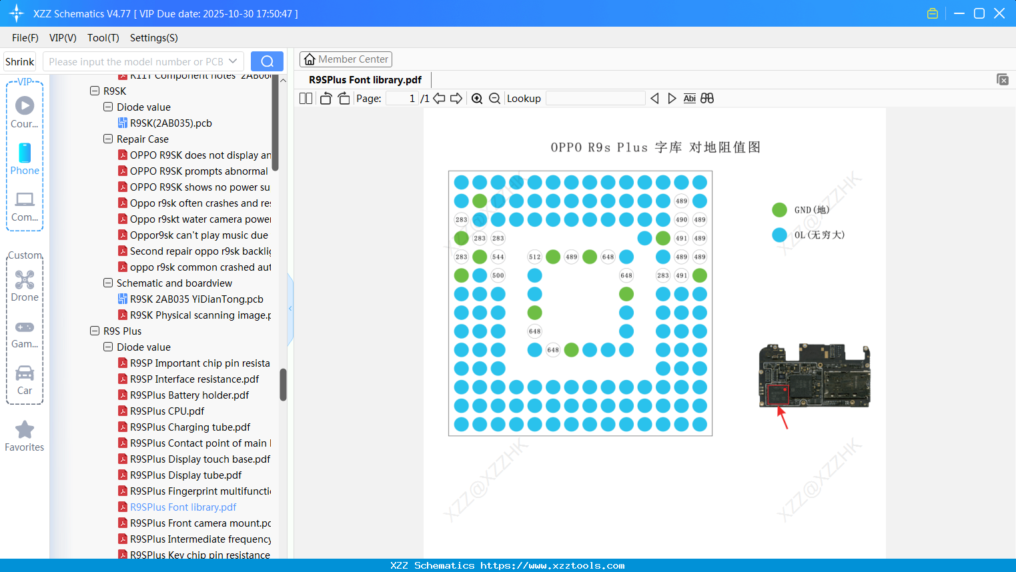1016x572 pixels.
Task: Click the motherboard thumbnail image
Action: [x=815, y=375]
